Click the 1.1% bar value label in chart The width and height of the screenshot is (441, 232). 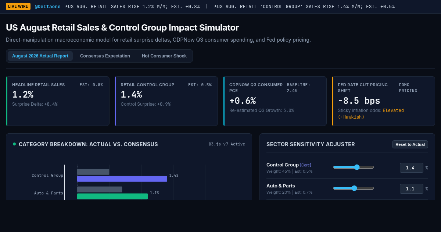coord(154,193)
